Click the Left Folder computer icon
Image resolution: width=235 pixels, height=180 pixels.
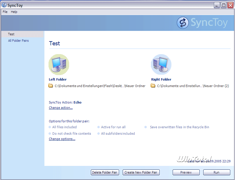click(x=59, y=64)
